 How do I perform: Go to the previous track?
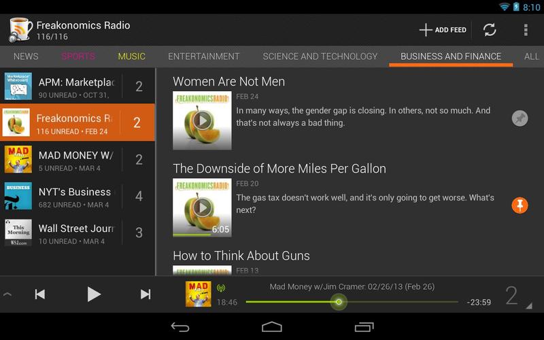(x=40, y=294)
